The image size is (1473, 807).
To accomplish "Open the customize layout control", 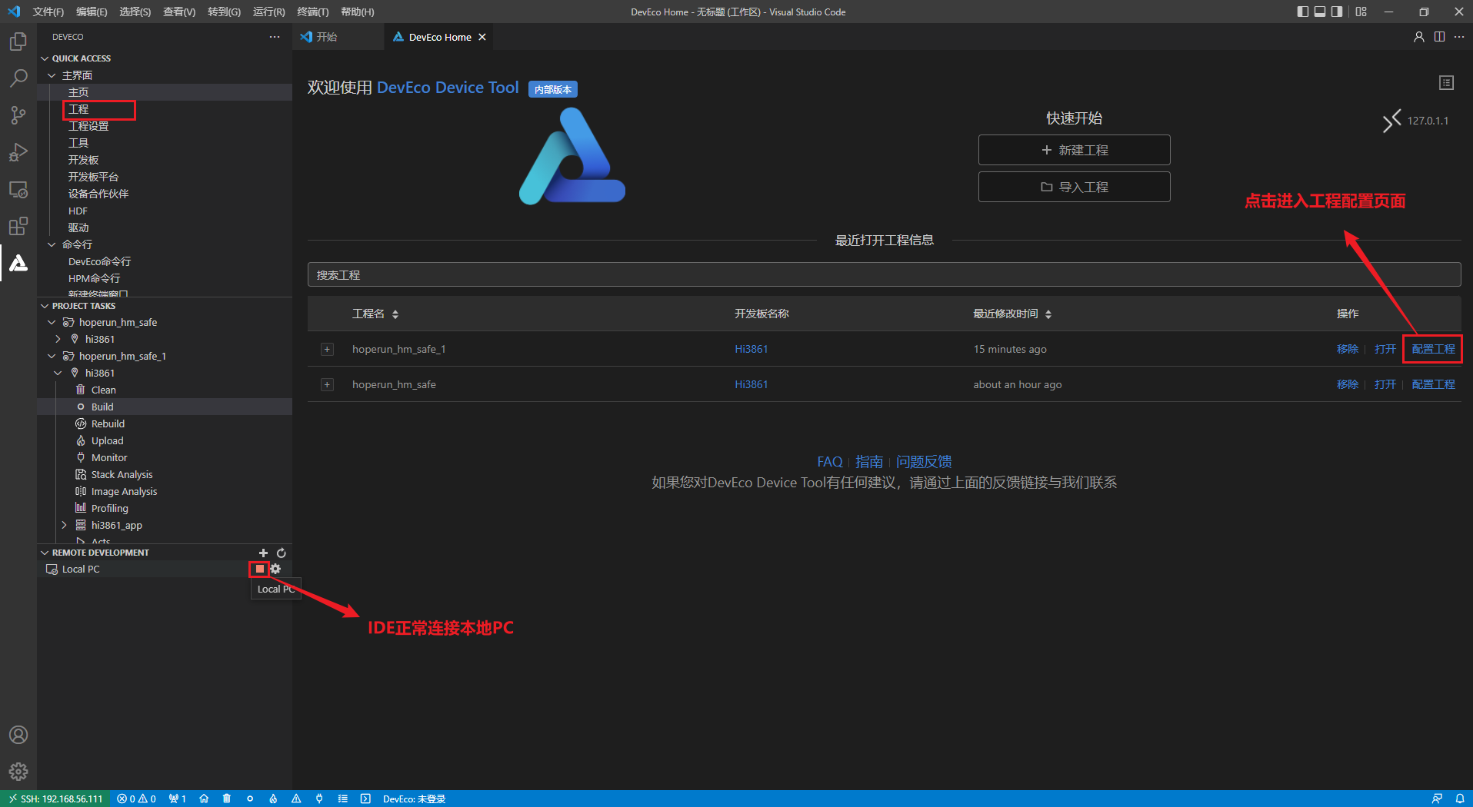I will [1361, 12].
